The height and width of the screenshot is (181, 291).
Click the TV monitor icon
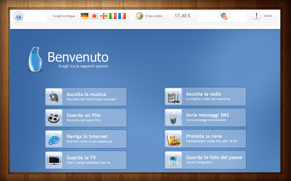click(x=54, y=160)
